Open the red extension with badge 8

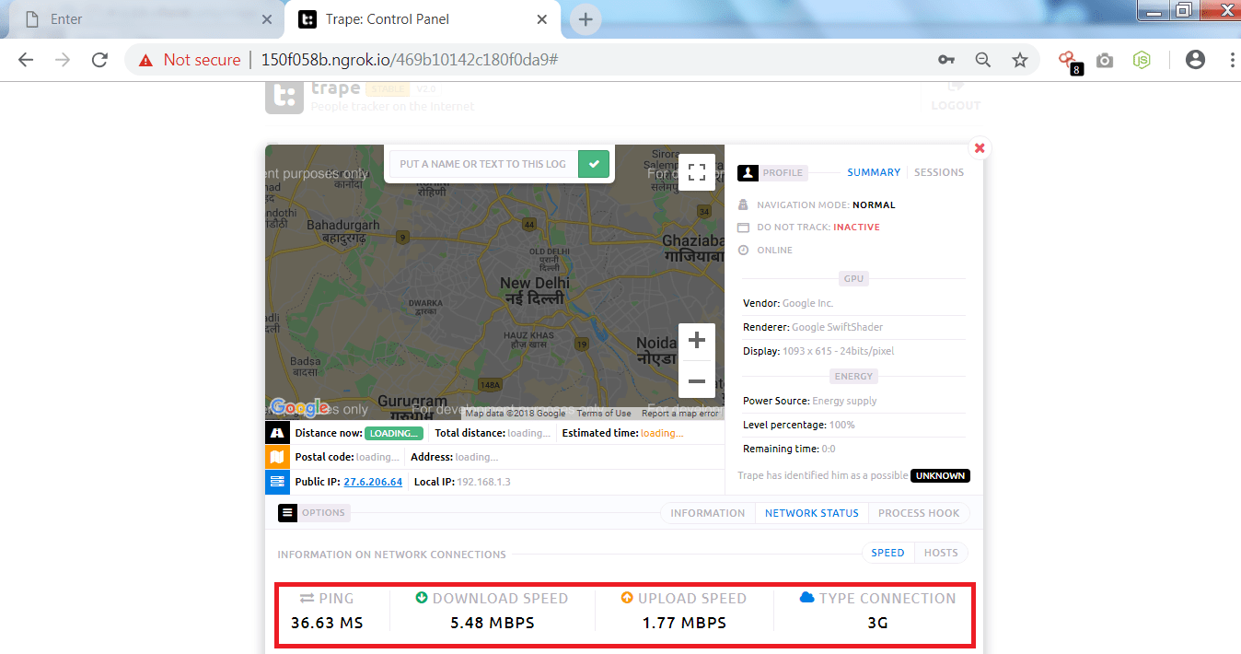click(x=1069, y=62)
